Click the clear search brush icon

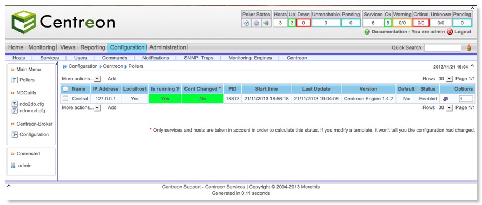pos(469,47)
